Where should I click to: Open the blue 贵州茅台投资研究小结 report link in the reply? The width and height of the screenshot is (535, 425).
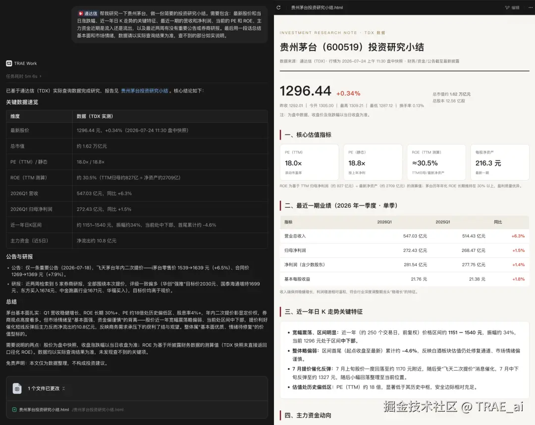point(144,91)
